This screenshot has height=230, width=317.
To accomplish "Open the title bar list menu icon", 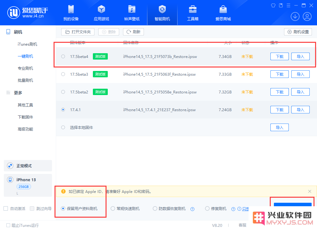I will tap(288, 5).
